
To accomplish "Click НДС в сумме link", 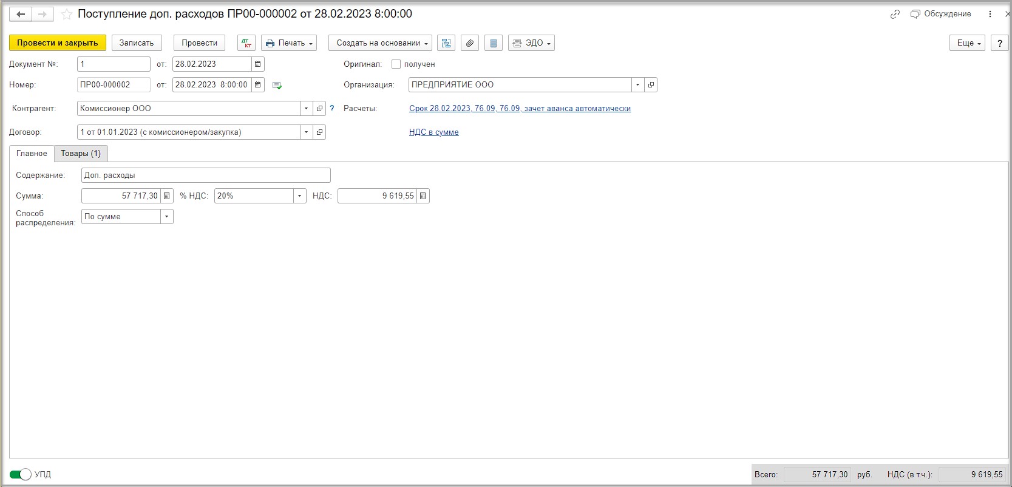I will 433,132.
